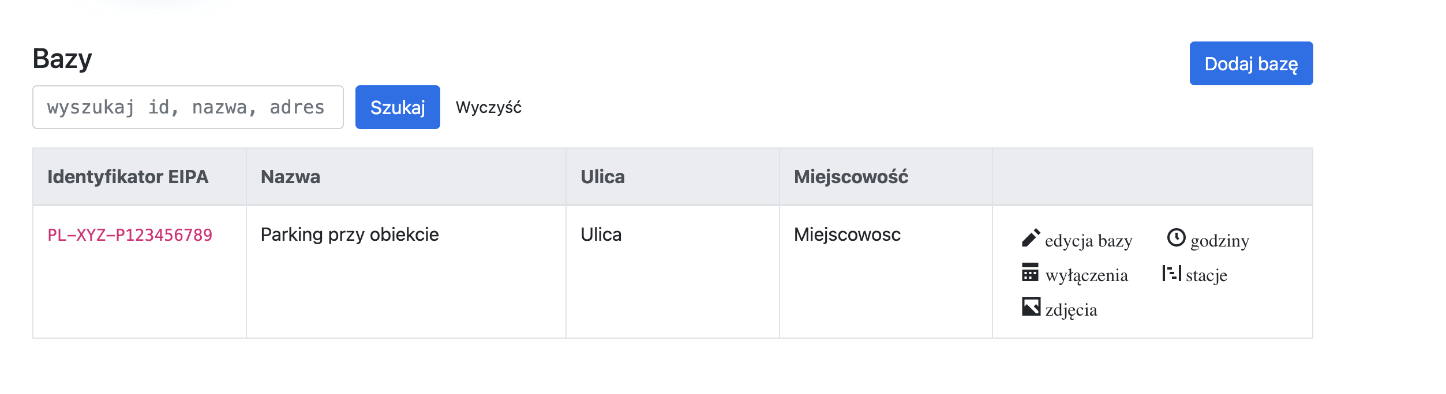
Task: Select the PL-XYZ-P123456789 identifier
Action: [130, 235]
